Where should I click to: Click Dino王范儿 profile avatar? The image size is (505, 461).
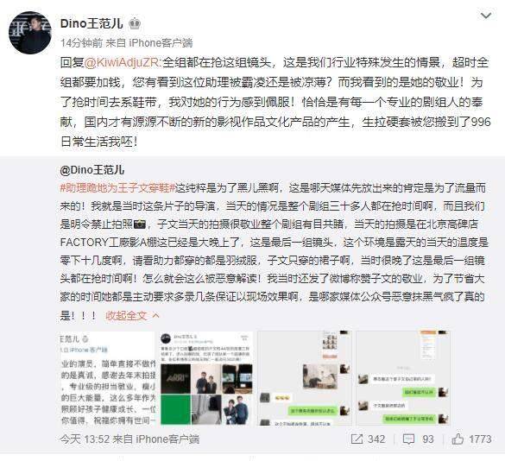[x=30, y=33]
